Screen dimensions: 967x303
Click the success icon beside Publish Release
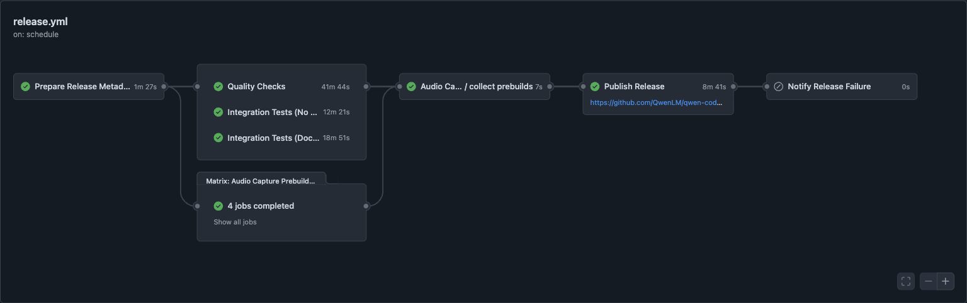coord(595,87)
